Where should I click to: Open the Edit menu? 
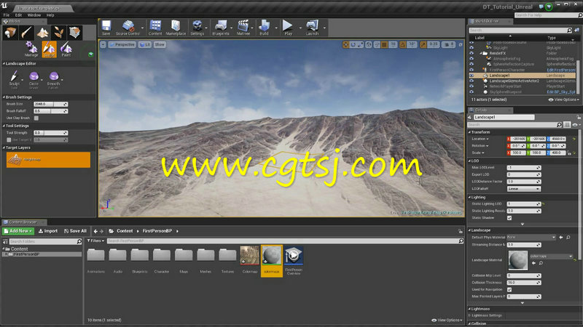tap(19, 15)
